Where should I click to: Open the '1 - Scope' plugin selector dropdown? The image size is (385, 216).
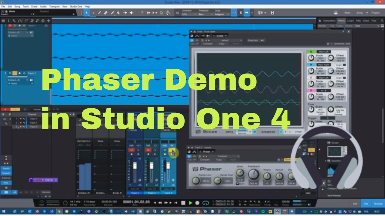click(x=220, y=36)
